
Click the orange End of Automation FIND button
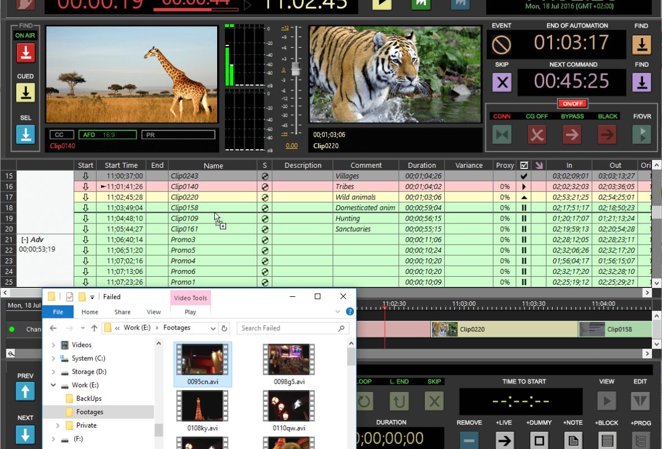coord(641,44)
